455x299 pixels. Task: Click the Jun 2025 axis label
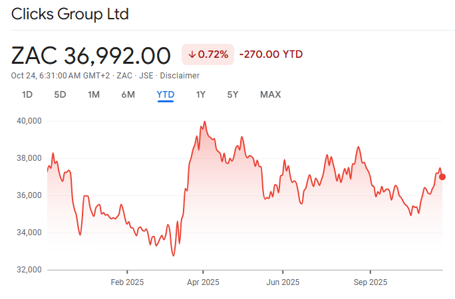tap(282, 282)
